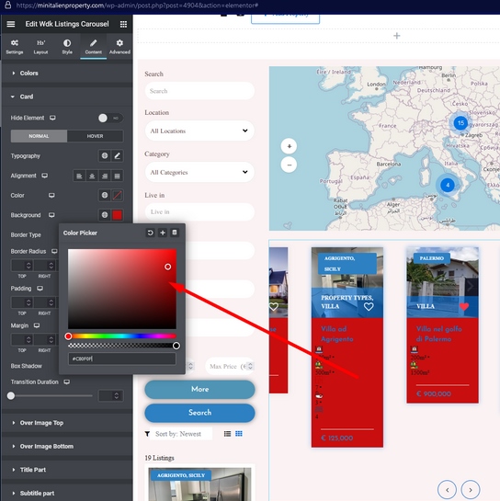The image size is (500, 501).
Task: Collapse the Card section
Action: click(x=67, y=97)
